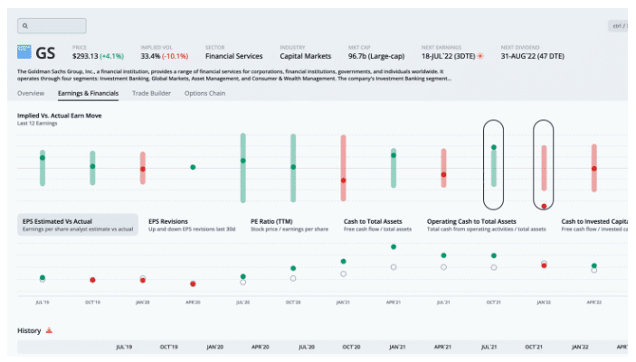Screen dimensions: 636x362
Task: Click the red download icon next to History
Action: tap(50, 330)
